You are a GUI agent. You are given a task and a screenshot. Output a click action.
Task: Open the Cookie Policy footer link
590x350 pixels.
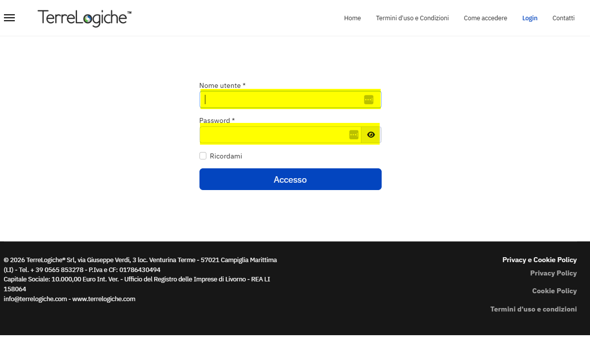[554, 291]
